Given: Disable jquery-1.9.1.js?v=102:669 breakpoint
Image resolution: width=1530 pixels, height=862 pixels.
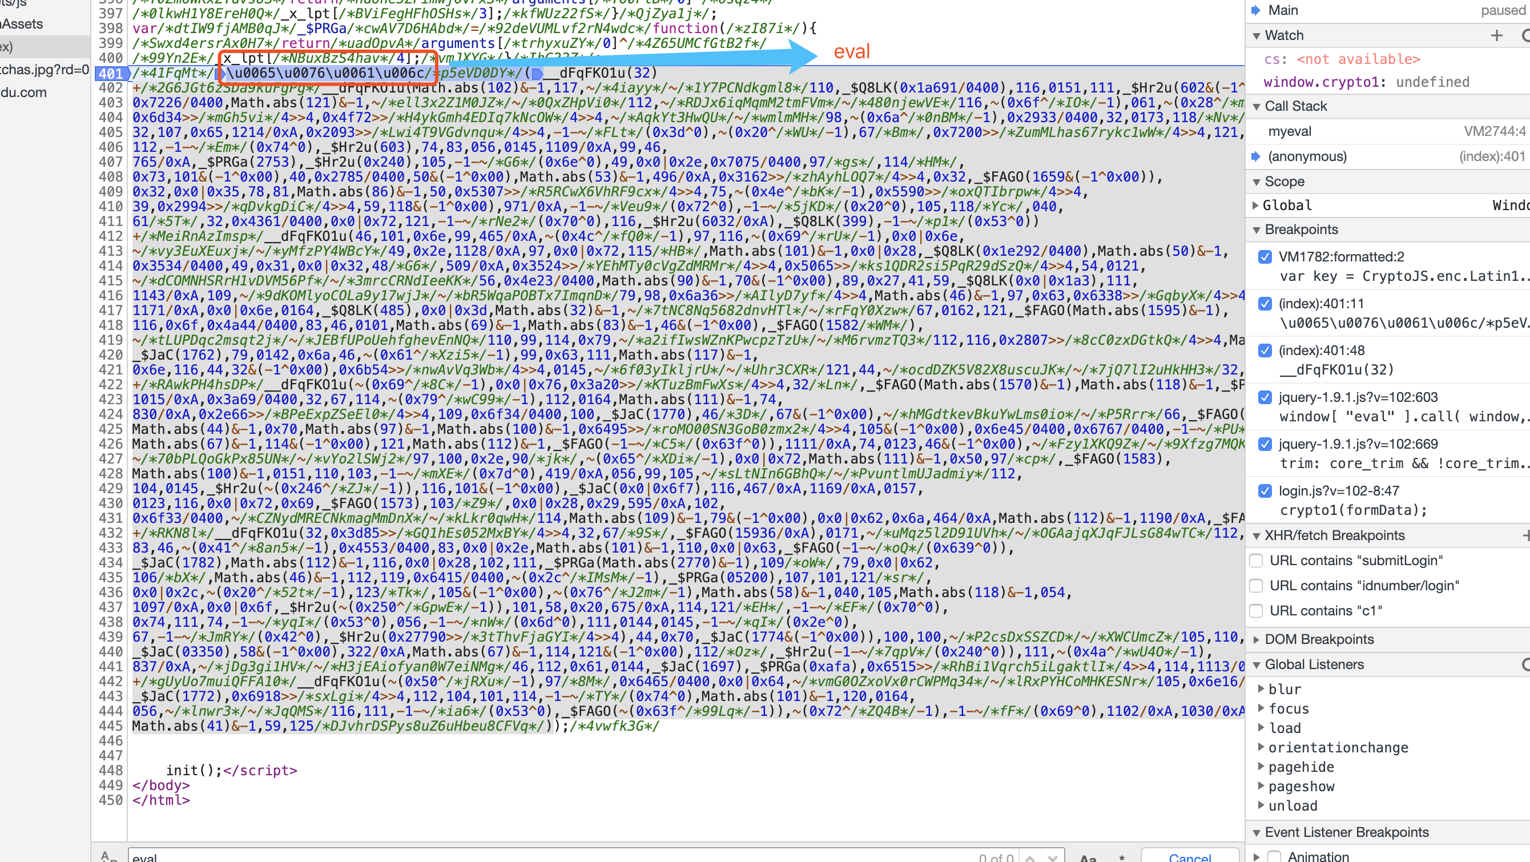Looking at the screenshot, I should [1265, 444].
